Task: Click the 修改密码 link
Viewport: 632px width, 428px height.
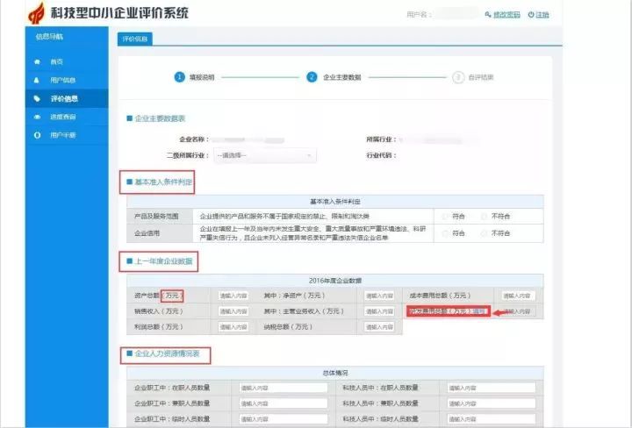Action: click(x=506, y=16)
